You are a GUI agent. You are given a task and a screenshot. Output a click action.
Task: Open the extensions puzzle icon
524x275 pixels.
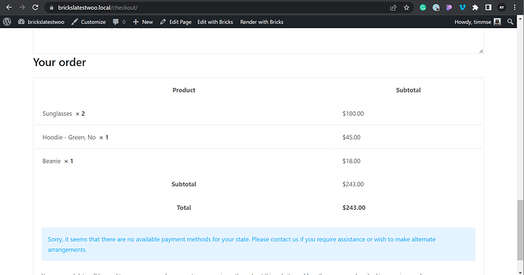[475, 8]
